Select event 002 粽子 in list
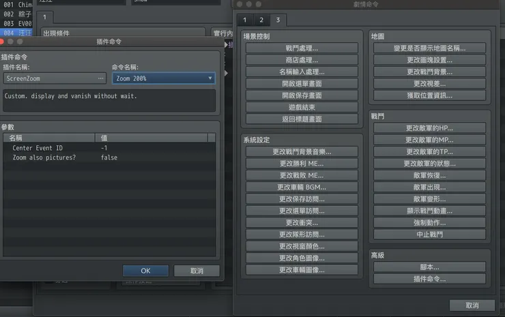The image size is (505, 317). [x=16, y=14]
